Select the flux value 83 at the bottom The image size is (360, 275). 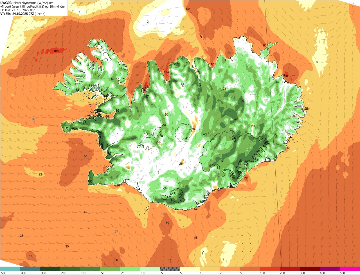pyautogui.click(x=169, y=260)
